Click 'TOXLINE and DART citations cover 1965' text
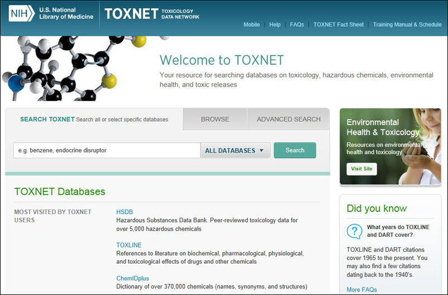This screenshot has width=448, height=295. 387,262
